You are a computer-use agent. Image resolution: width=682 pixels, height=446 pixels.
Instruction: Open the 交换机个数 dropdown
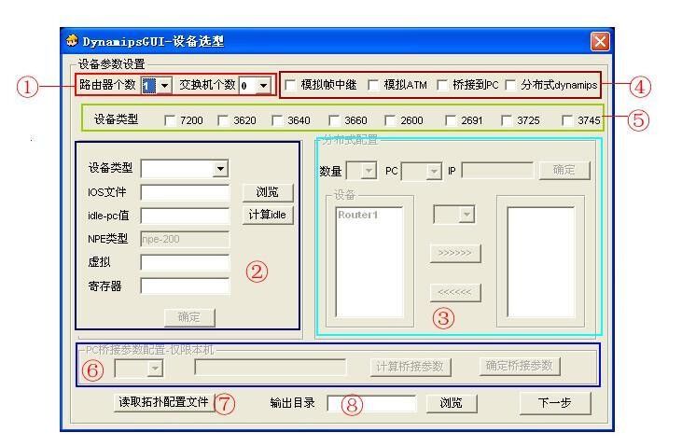tap(263, 85)
